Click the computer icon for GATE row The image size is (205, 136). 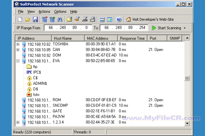24,111
